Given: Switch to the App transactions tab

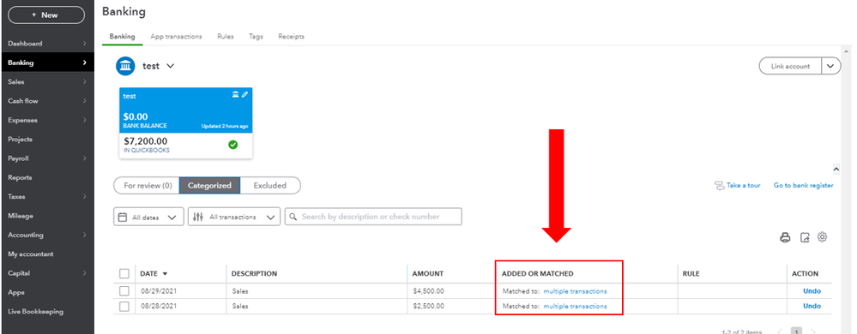Looking at the screenshot, I should pyautogui.click(x=176, y=37).
